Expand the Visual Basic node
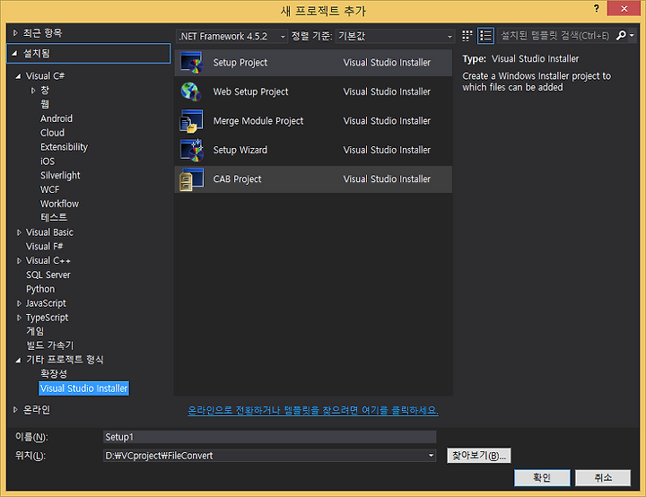 pos(19,232)
